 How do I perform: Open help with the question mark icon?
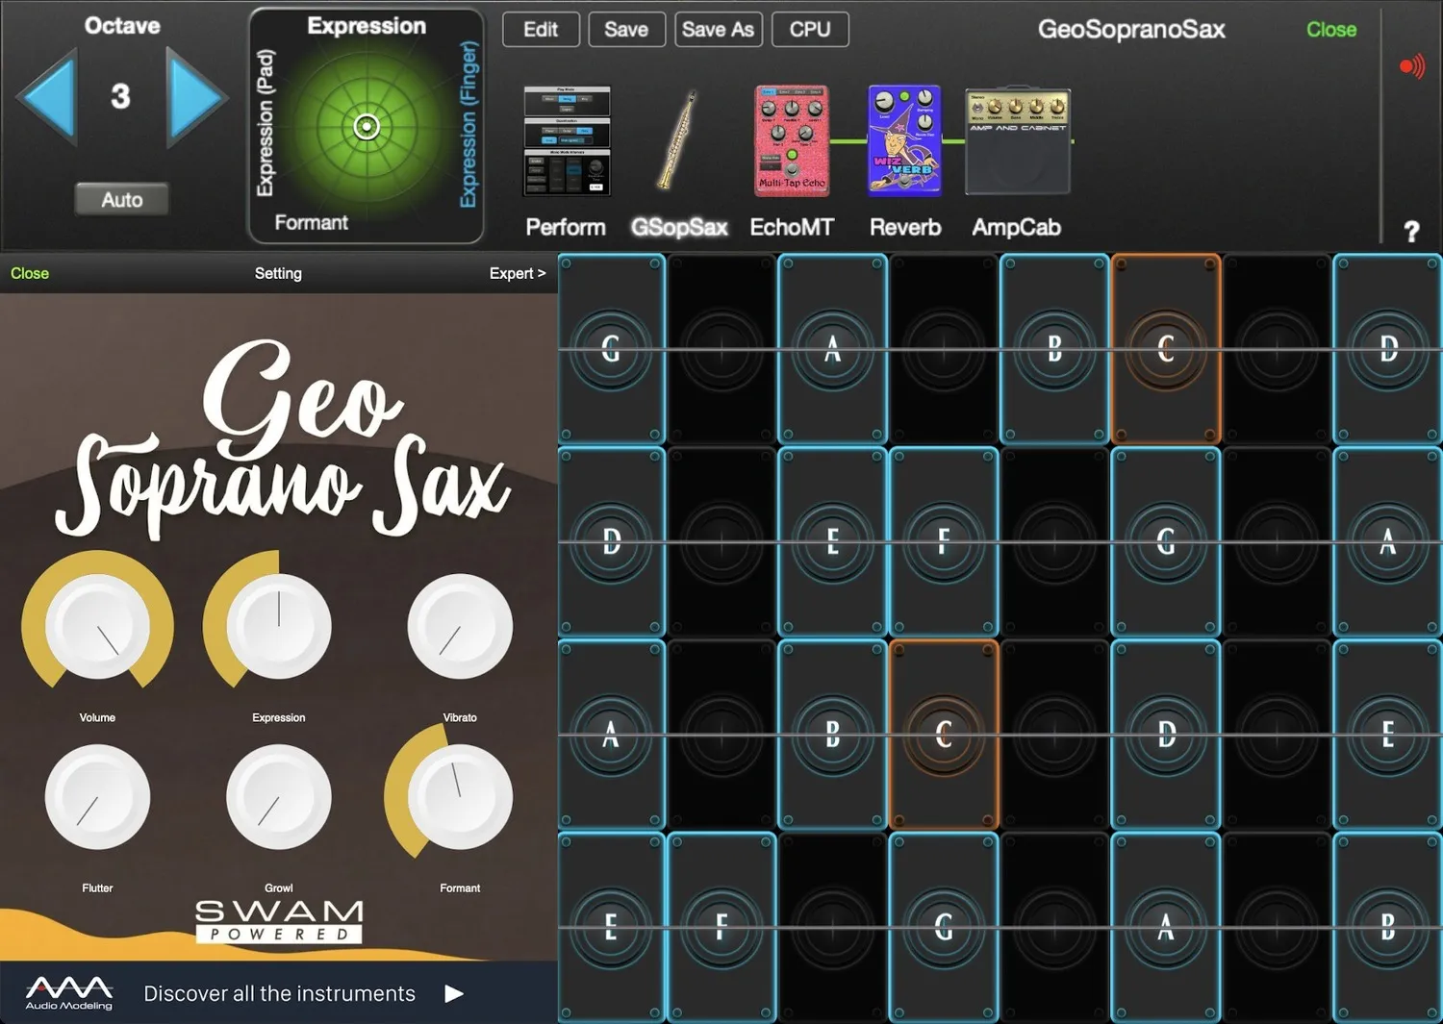[x=1411, y=231]
